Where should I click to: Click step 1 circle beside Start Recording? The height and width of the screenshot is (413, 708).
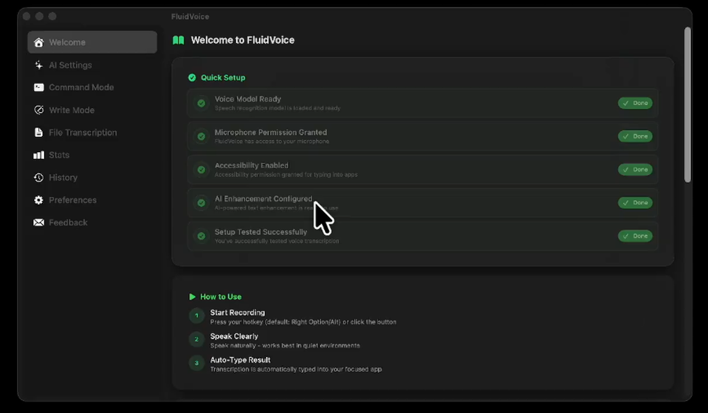(x=196, y=315)
